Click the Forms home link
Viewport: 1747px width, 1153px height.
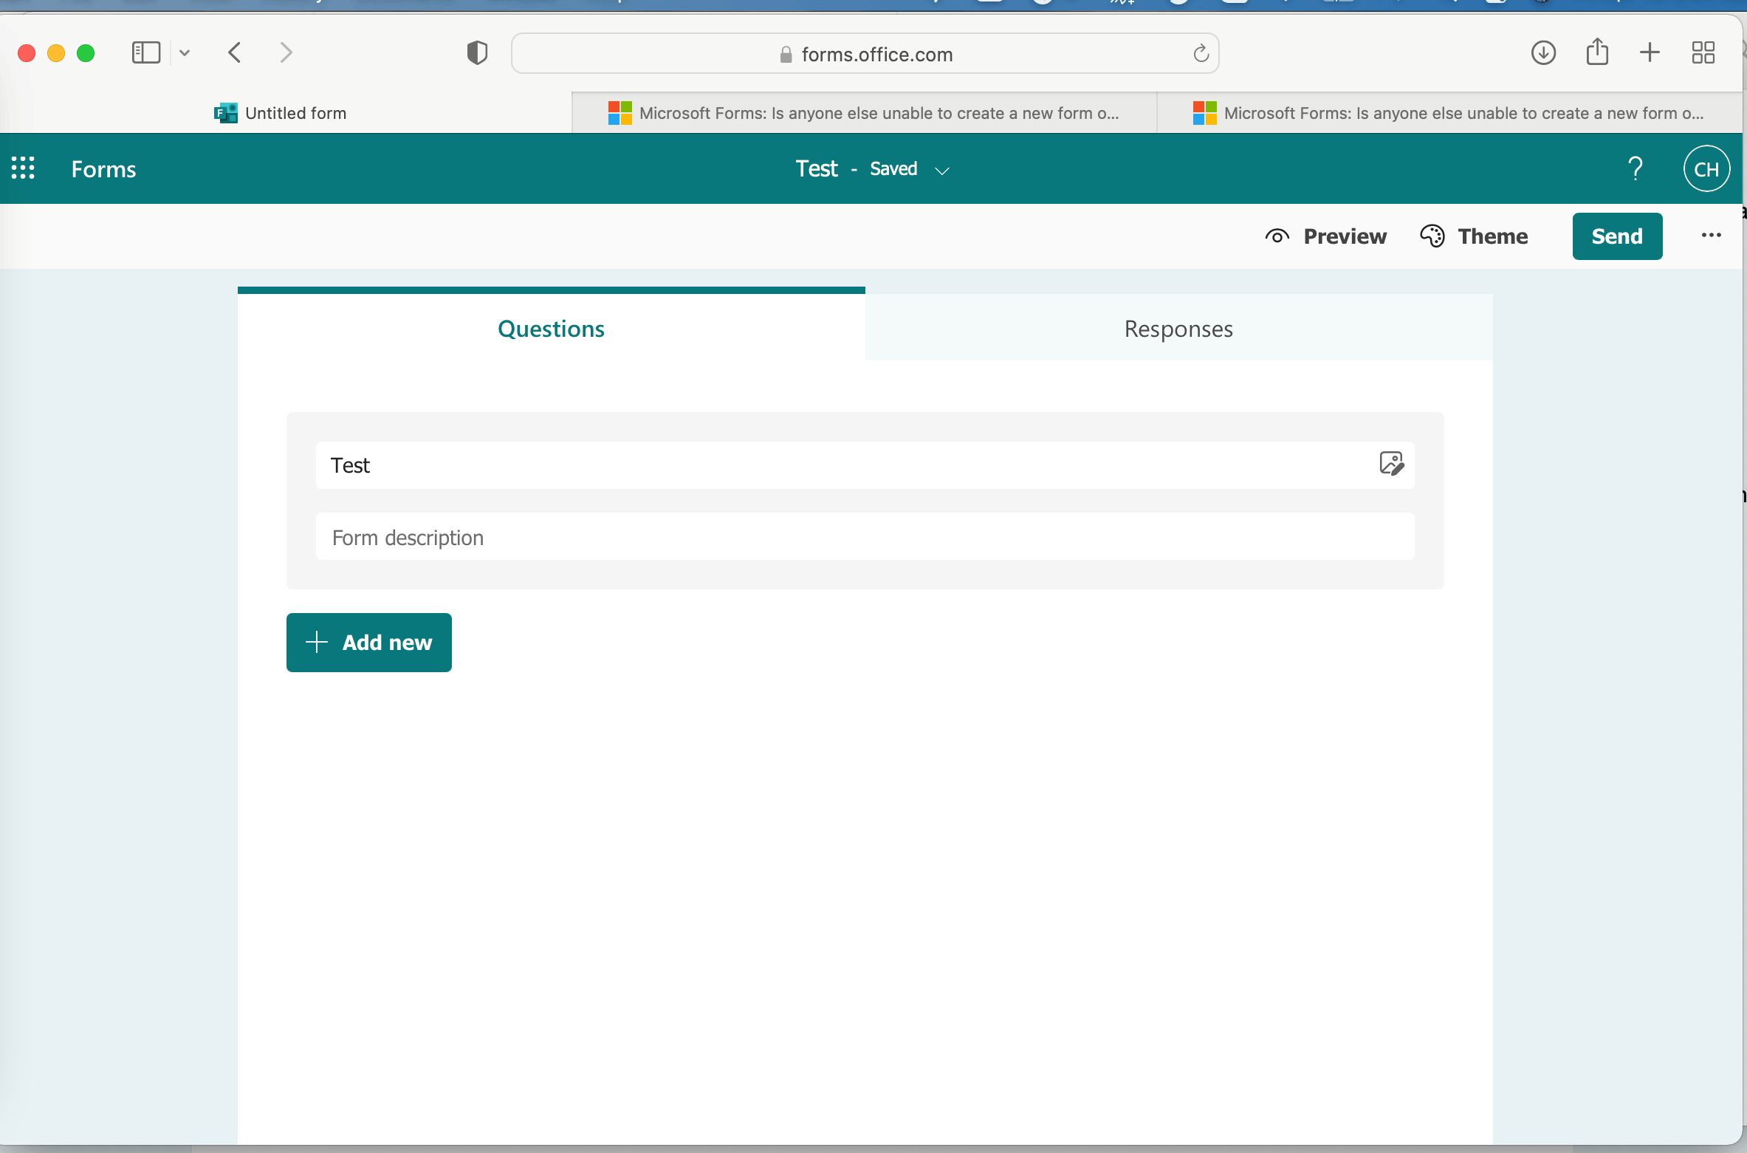103,169
